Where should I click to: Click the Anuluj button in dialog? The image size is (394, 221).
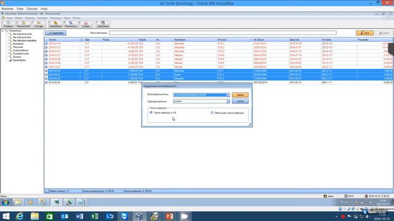240,101
